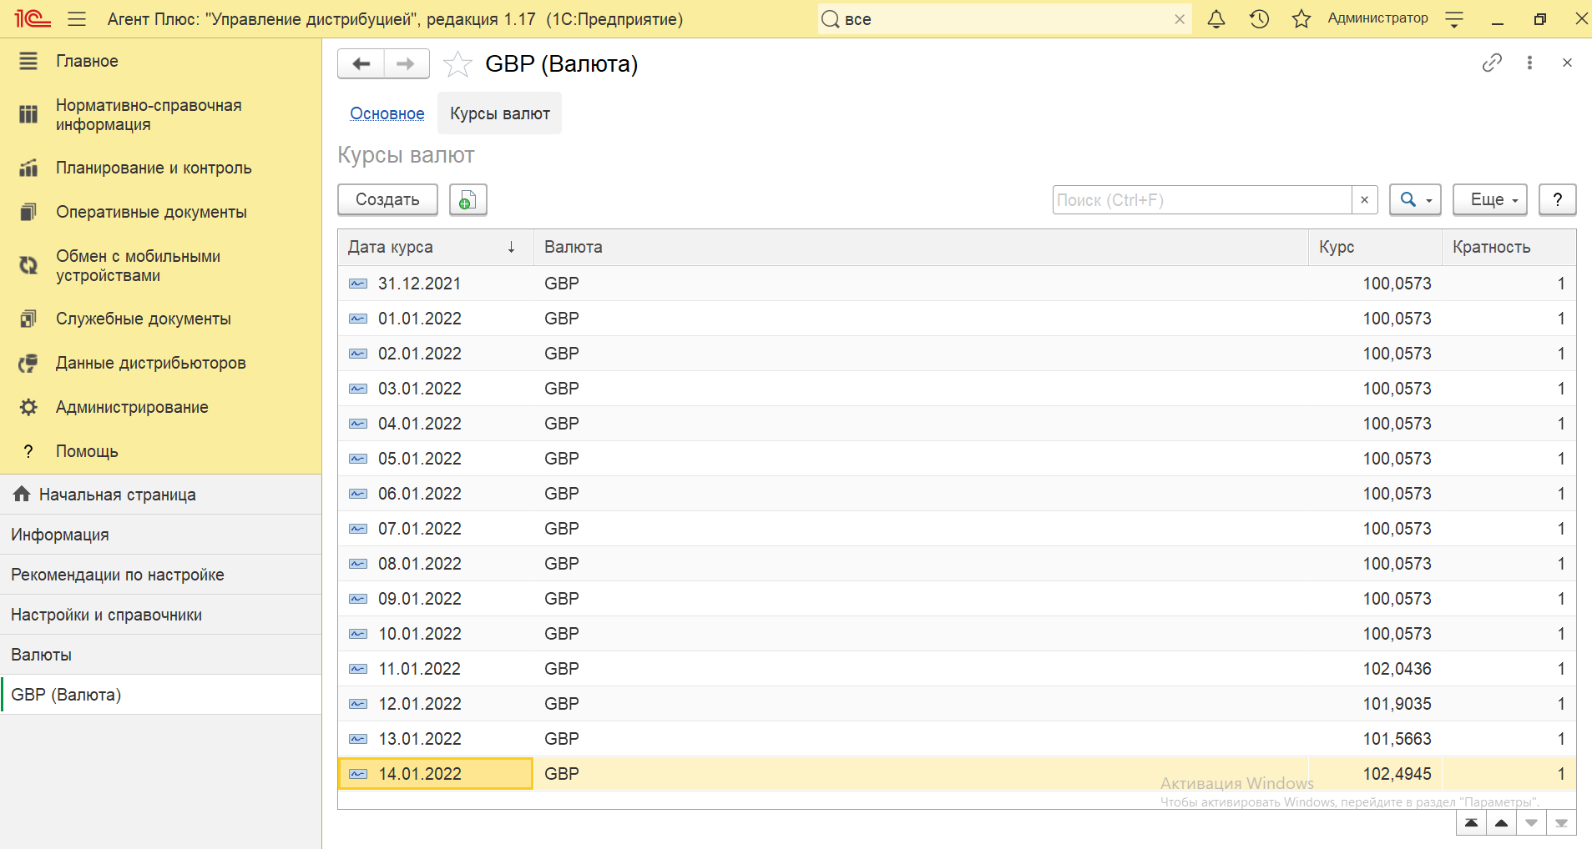Image resolution: width=1592 pixels, height=849 pixels.
Task: Select the 11.01.2022 exchange rate row
Action: (x=419, y=669)
